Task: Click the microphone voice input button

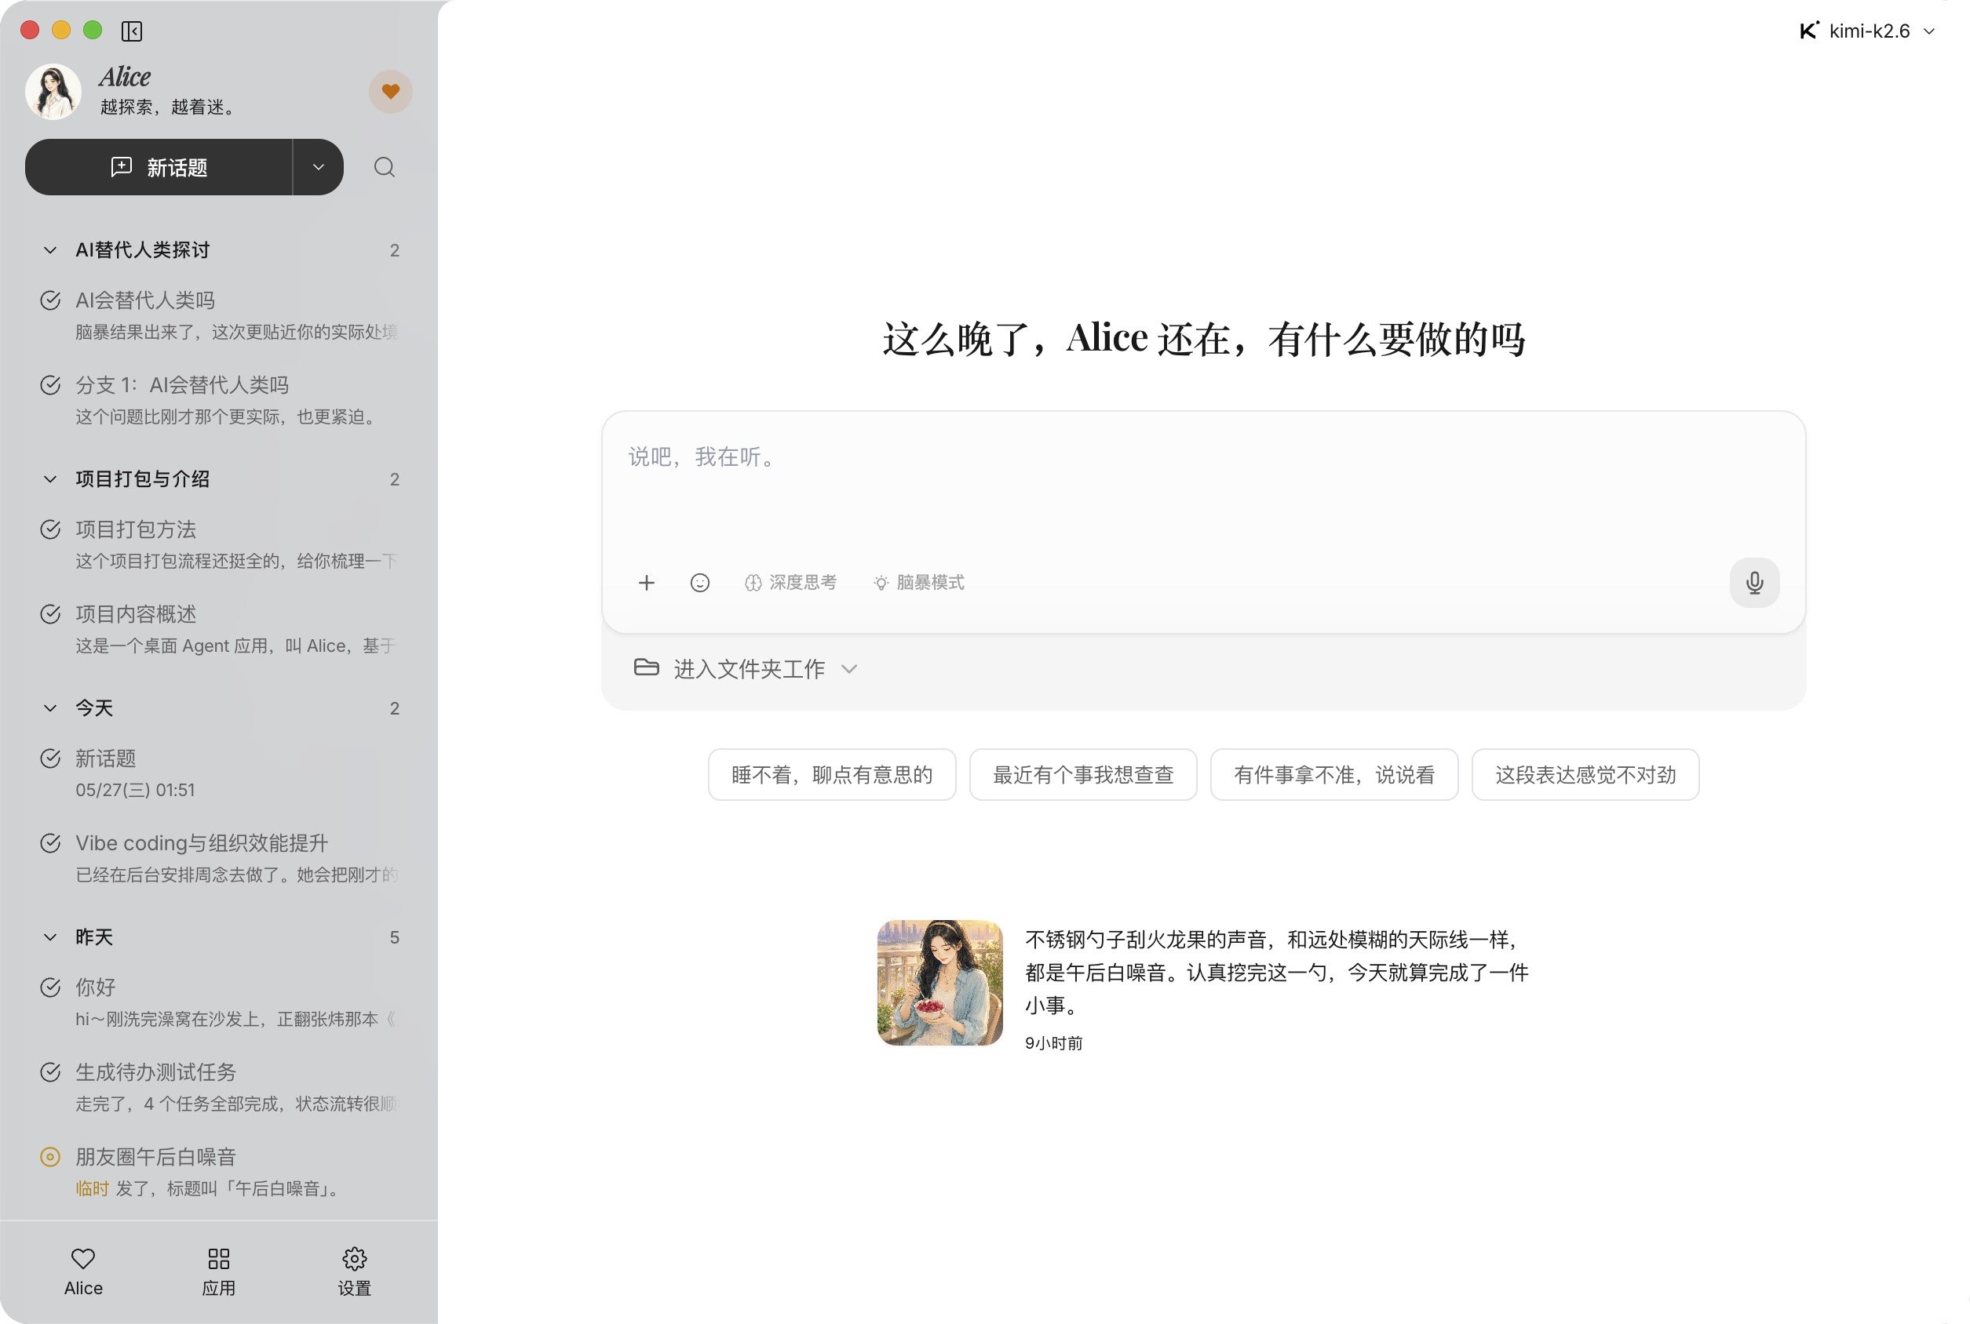Action: tap(1755, 583)
